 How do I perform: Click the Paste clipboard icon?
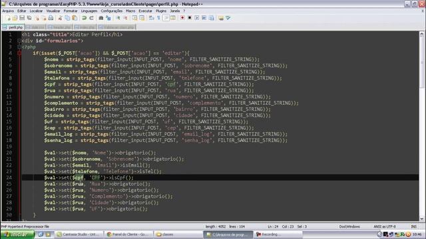tap(74, 18)
